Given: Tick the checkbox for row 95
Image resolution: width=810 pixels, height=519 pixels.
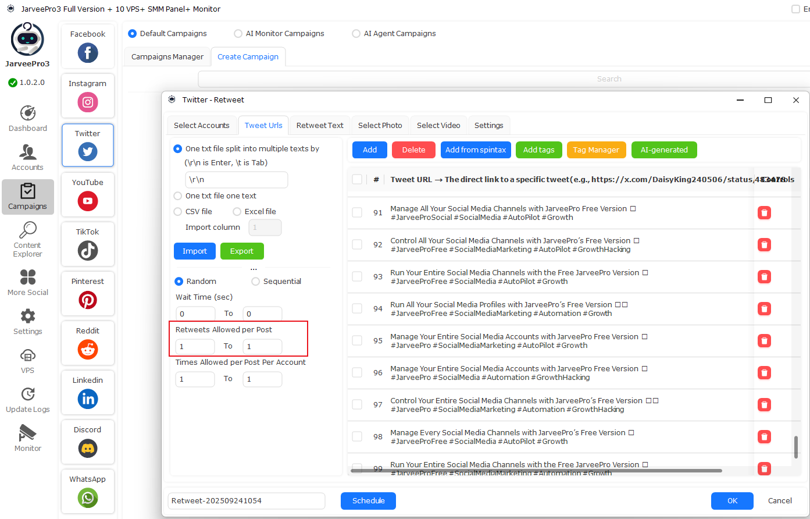Looking at the screenshot, I should tap(357, 340).
